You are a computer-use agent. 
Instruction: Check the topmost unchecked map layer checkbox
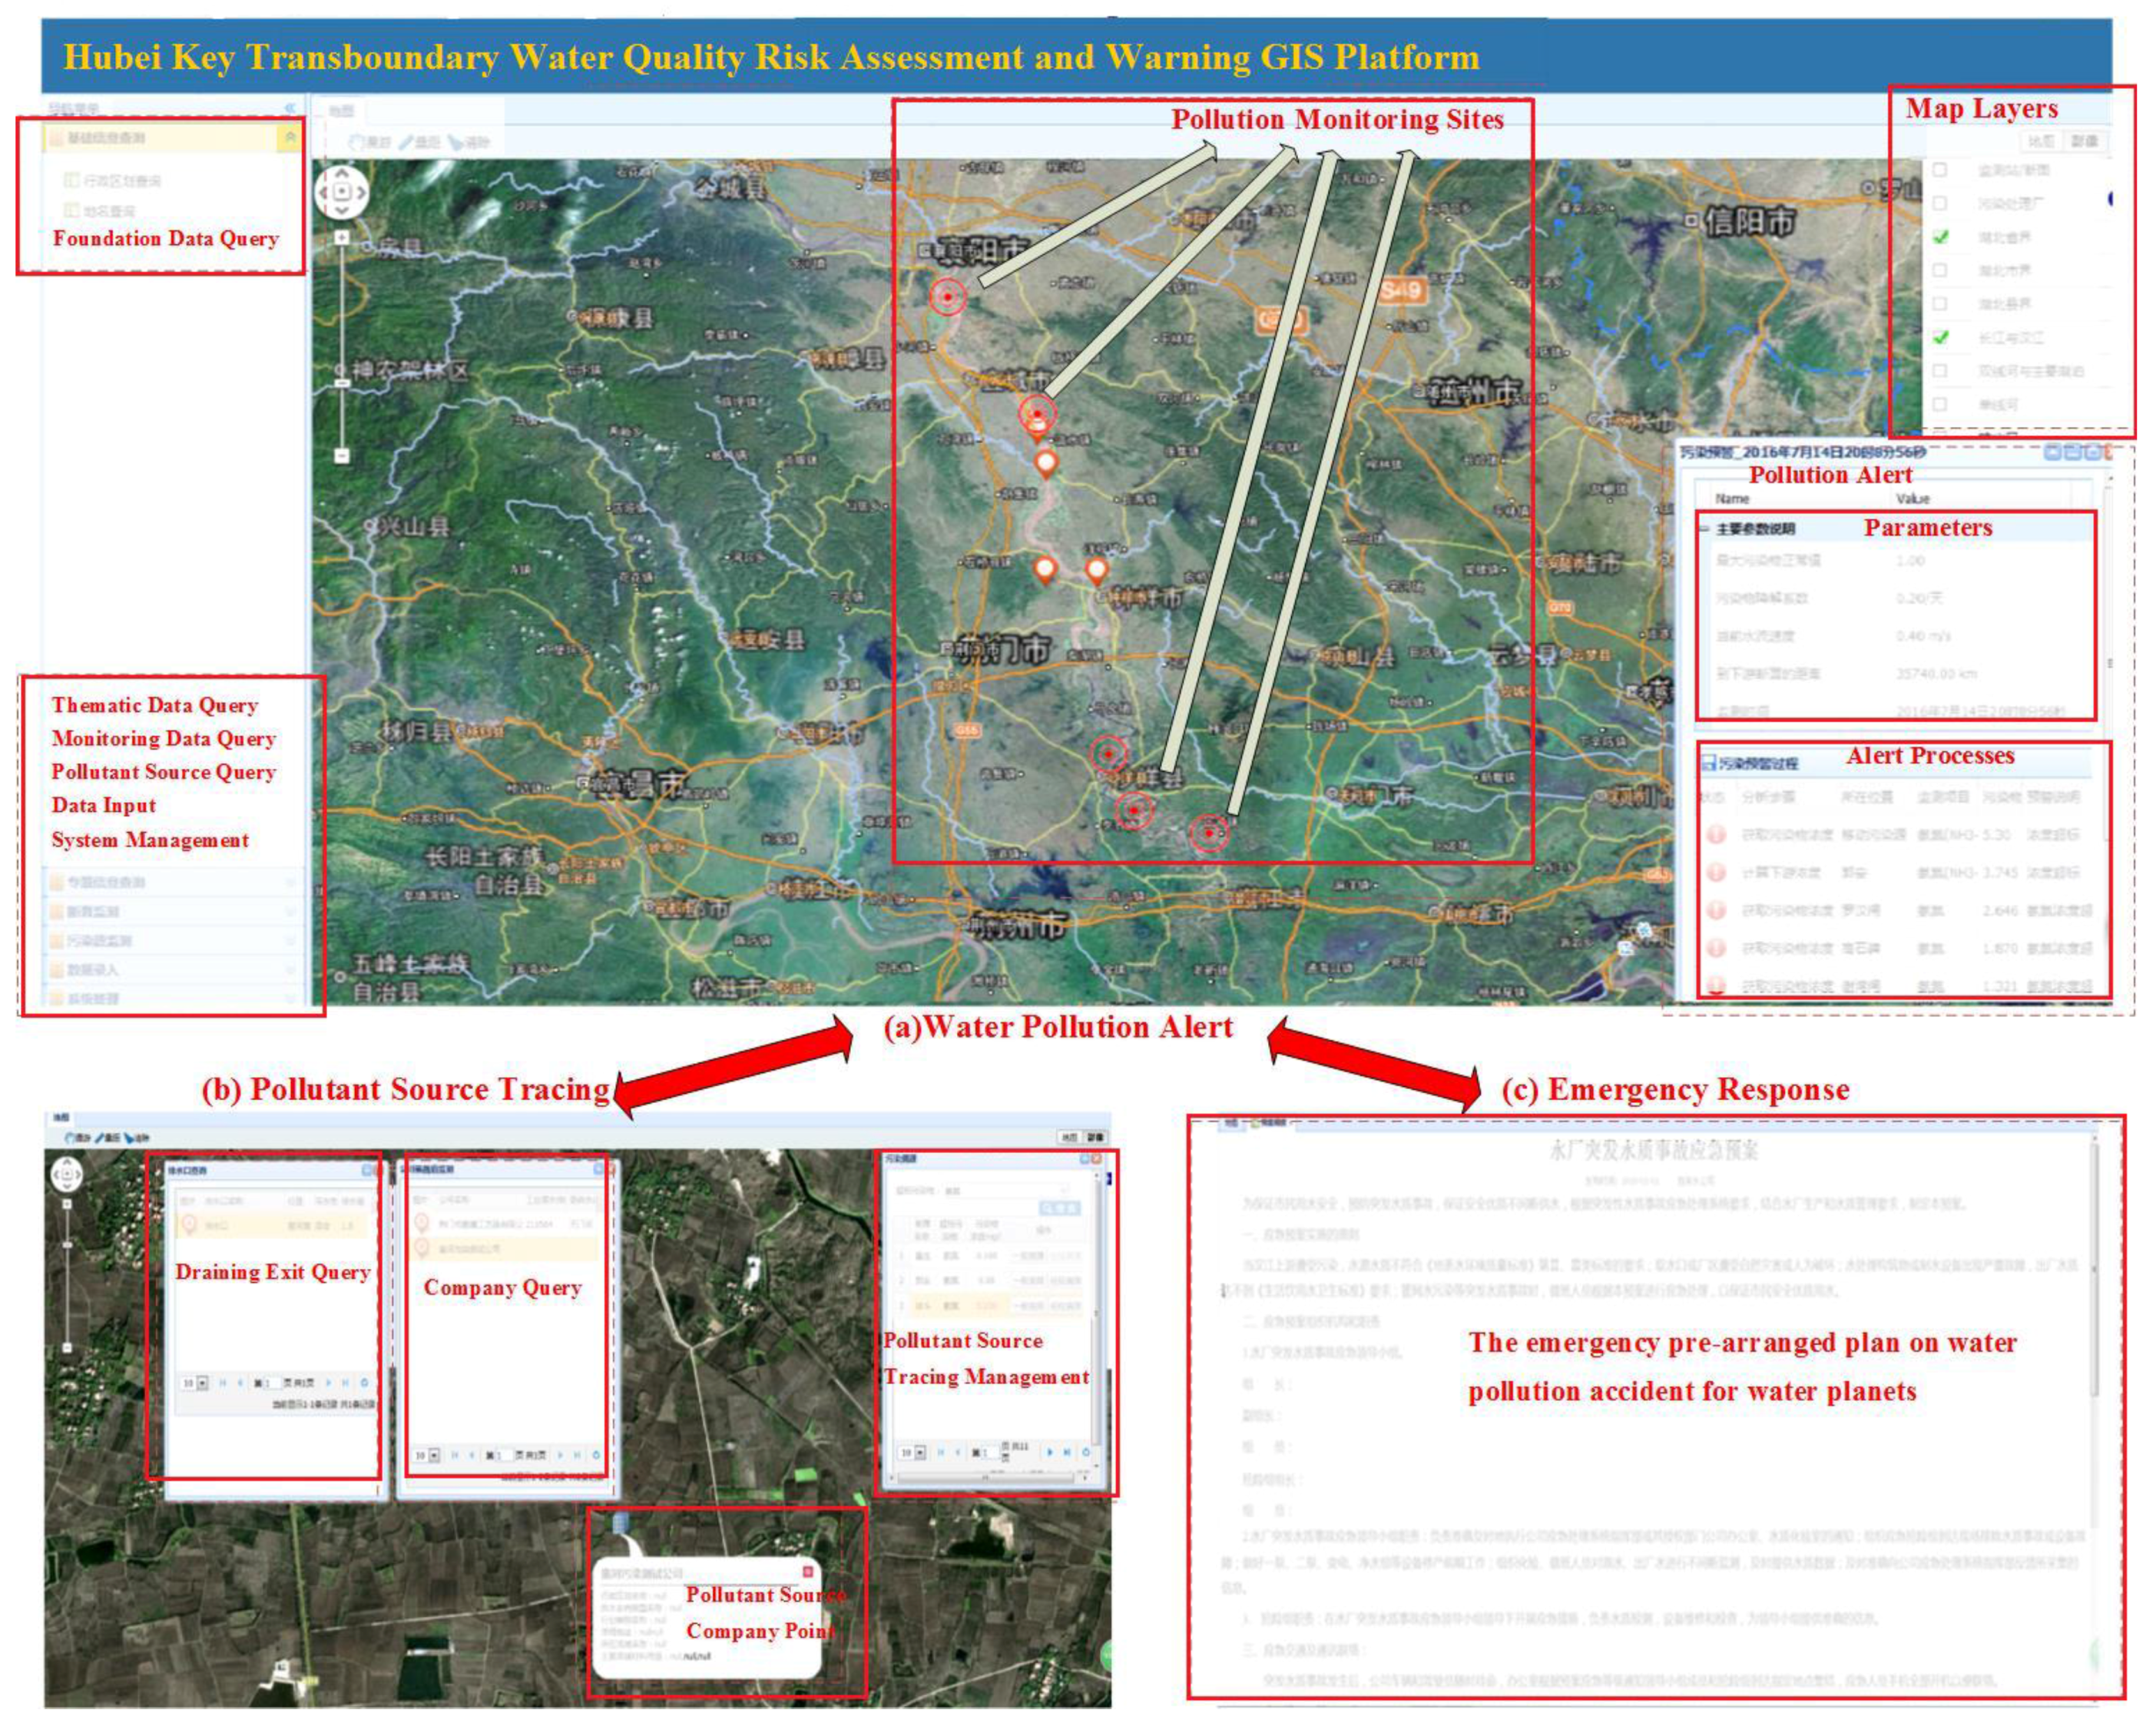[x=1940, y=170]
